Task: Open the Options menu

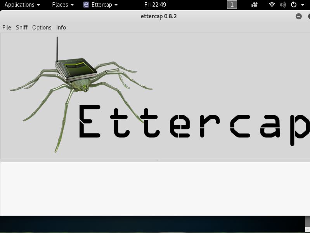Action: coord(42,28)
